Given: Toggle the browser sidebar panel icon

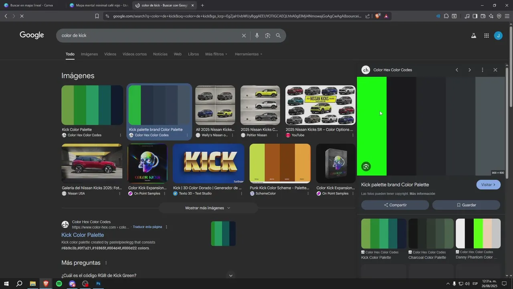Looking at the screenshot, I should pyautogui.click(x=475, y=16).
